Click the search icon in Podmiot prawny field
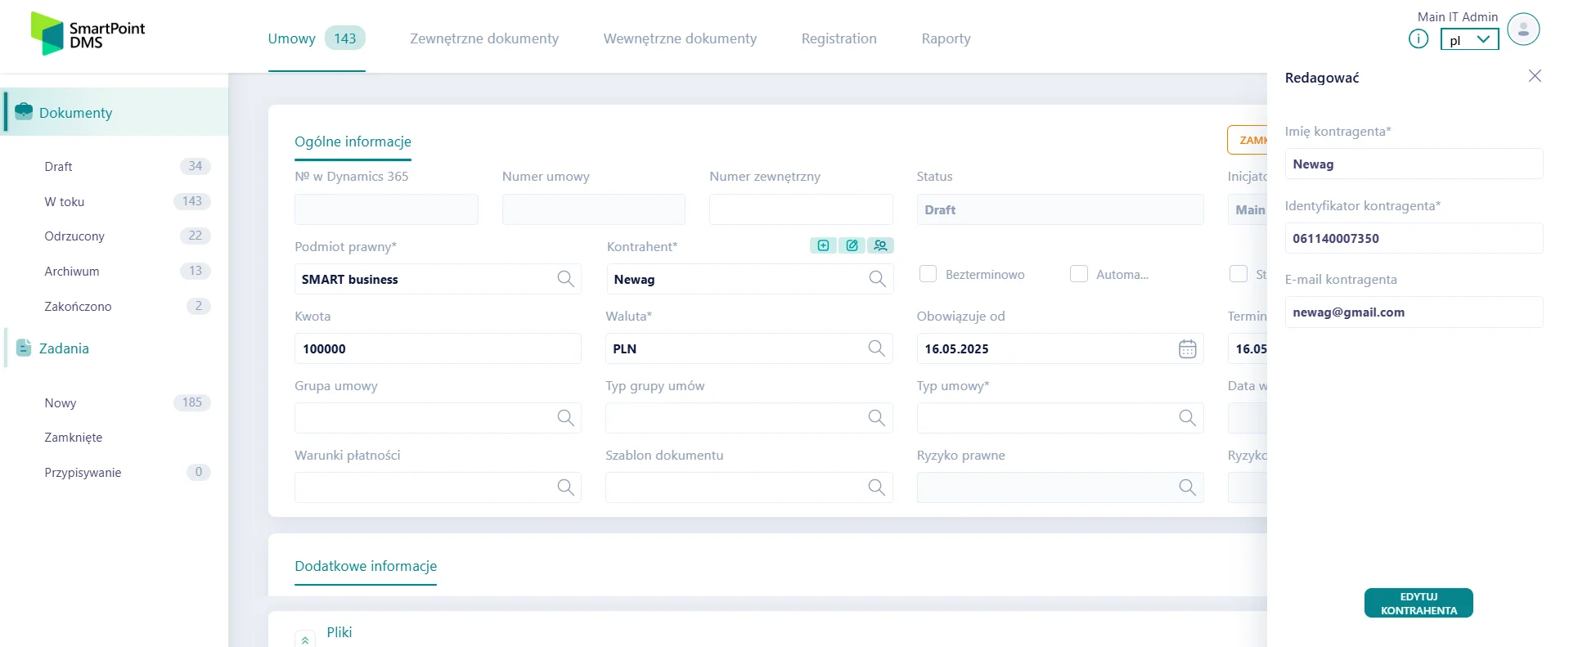1569x647 pixels. tap(565, 279)
